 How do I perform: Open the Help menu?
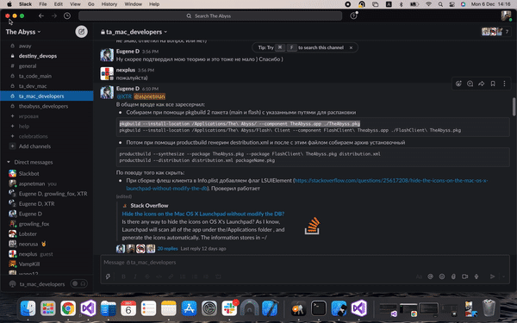point(154,4)
